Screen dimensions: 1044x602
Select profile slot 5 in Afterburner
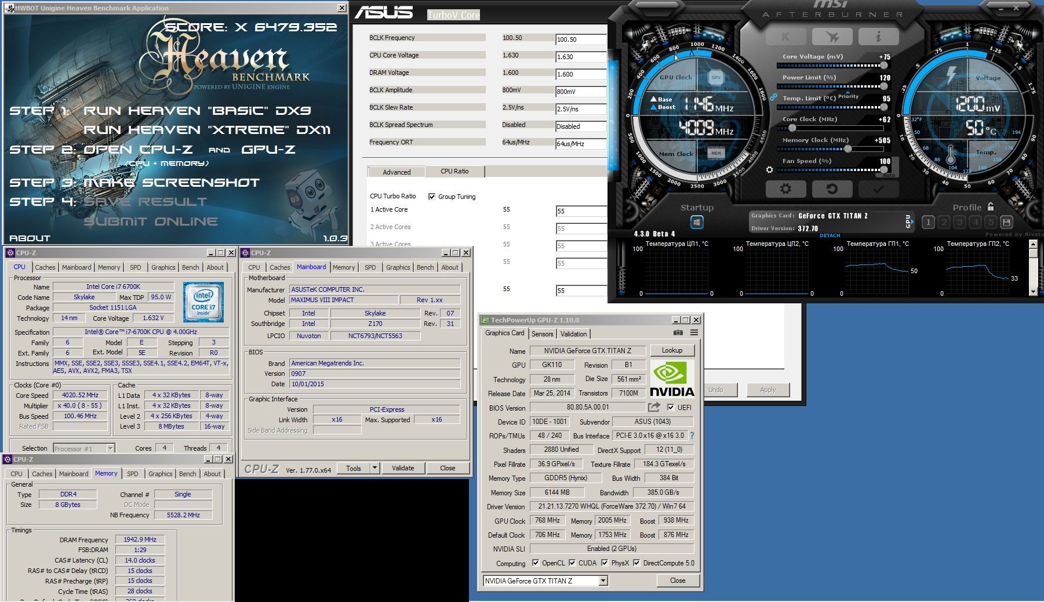click(991, 222)
